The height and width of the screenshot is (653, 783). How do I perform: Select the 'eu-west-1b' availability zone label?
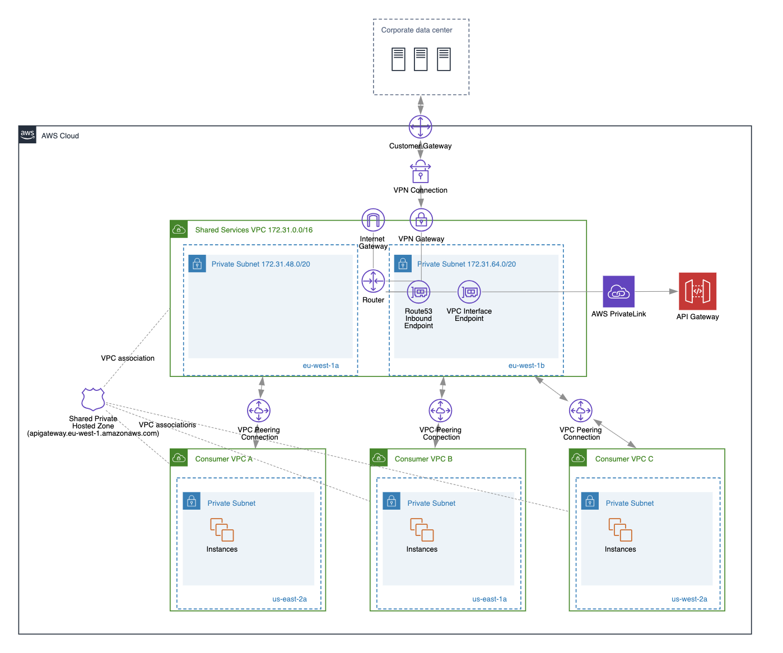point(526,365)
